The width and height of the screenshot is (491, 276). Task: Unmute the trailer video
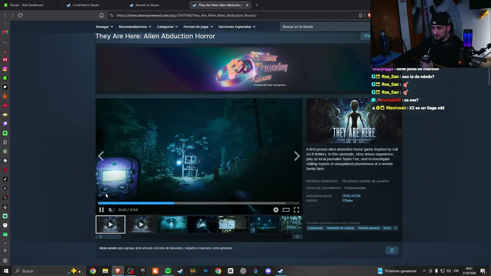coord(111,210)
